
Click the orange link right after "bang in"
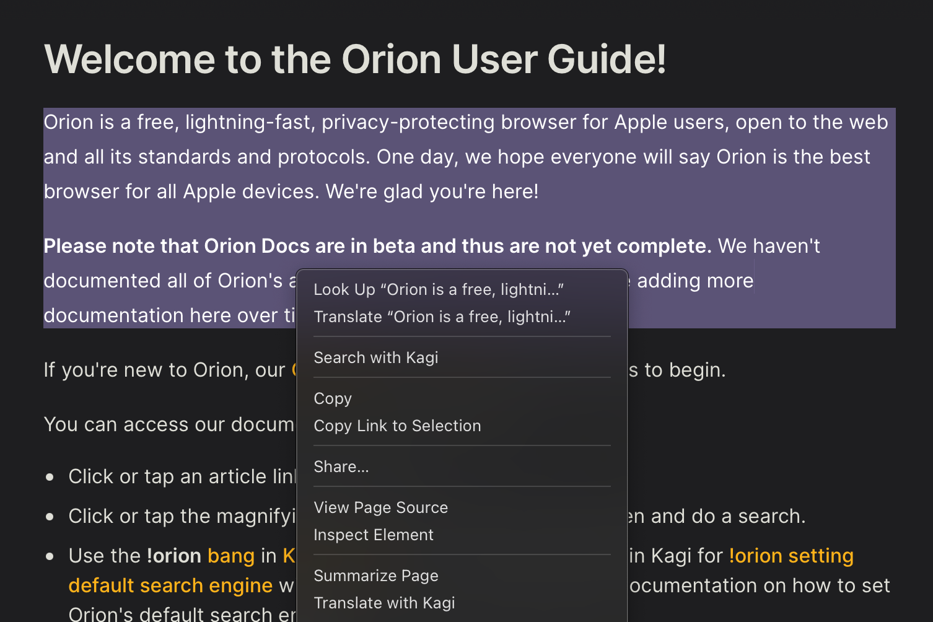(x=289, y=556)
